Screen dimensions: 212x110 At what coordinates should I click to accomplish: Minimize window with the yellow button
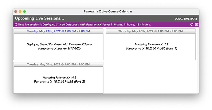20,11
